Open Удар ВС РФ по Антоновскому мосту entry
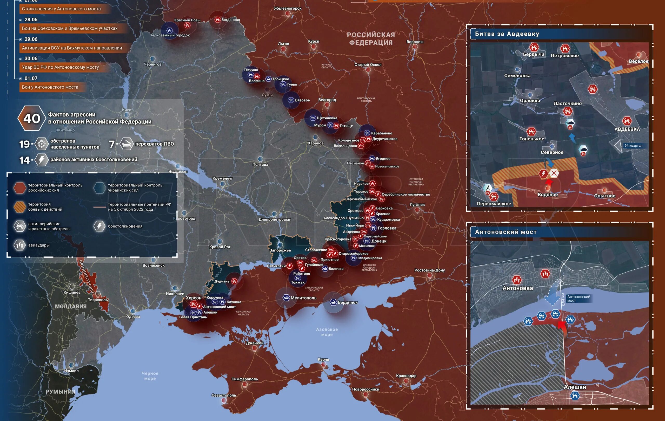The width and height of the screenshot is (665, 421). point(64,67)
